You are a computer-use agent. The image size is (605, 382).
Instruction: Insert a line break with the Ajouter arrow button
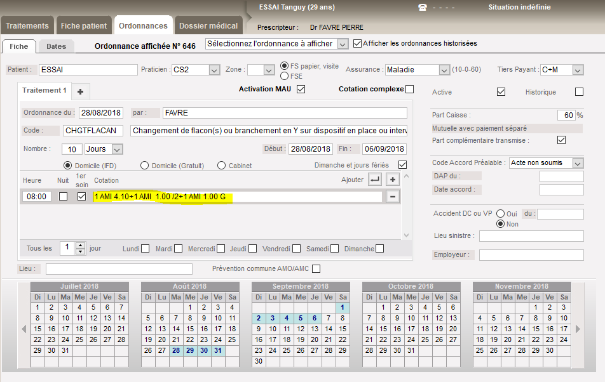[375, 180]
